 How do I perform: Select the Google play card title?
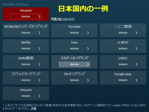123,74
